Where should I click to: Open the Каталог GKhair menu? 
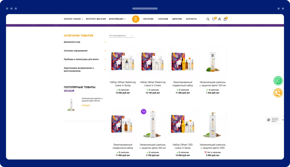tap(73, 19)
